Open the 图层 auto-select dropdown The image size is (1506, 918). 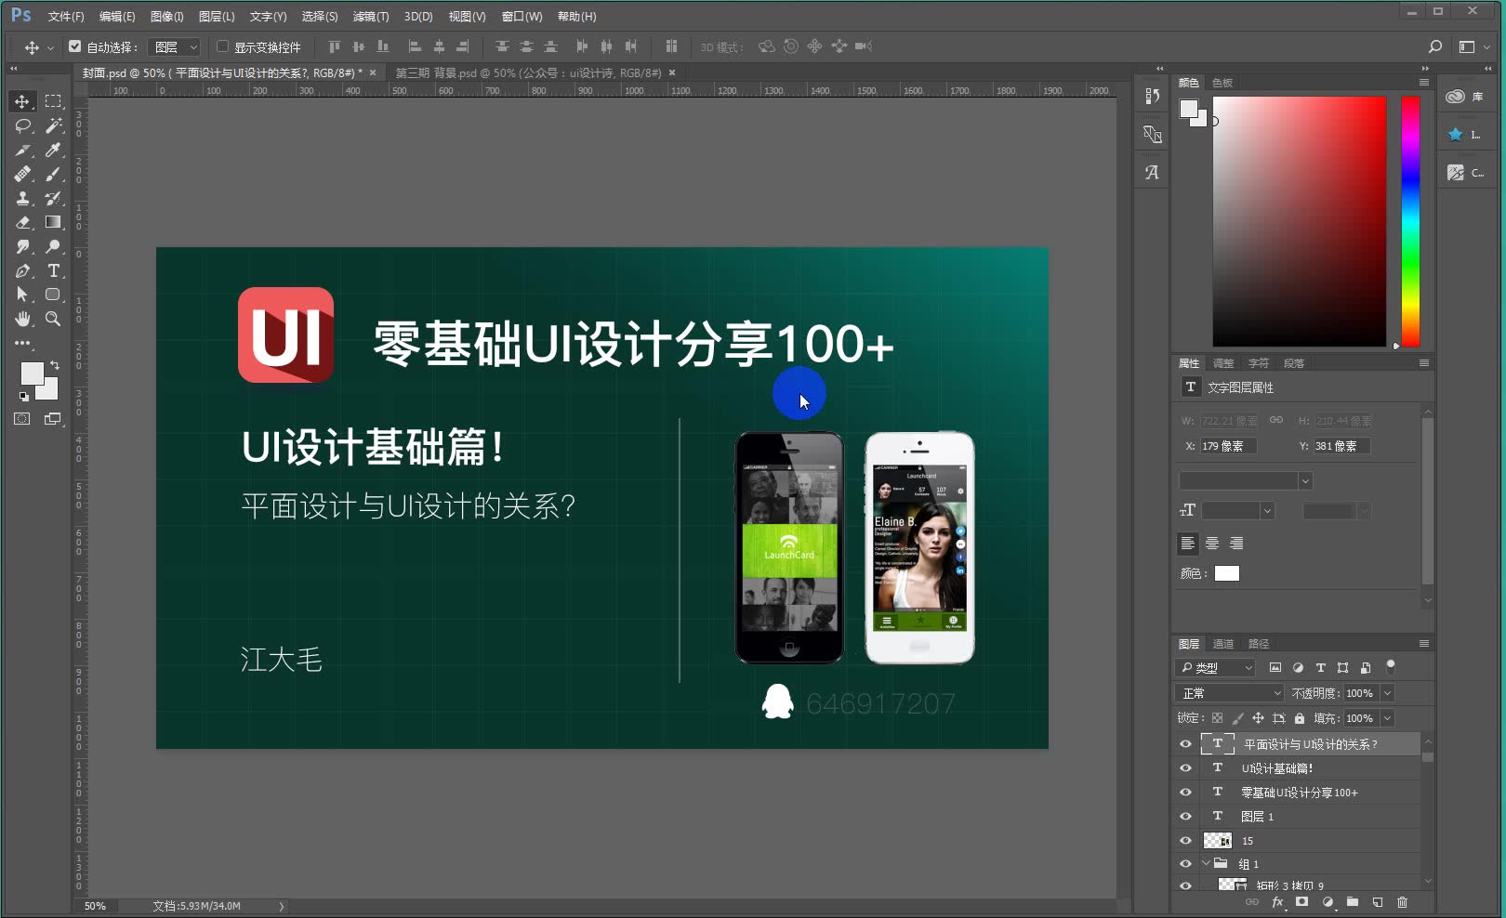(176, 46)
